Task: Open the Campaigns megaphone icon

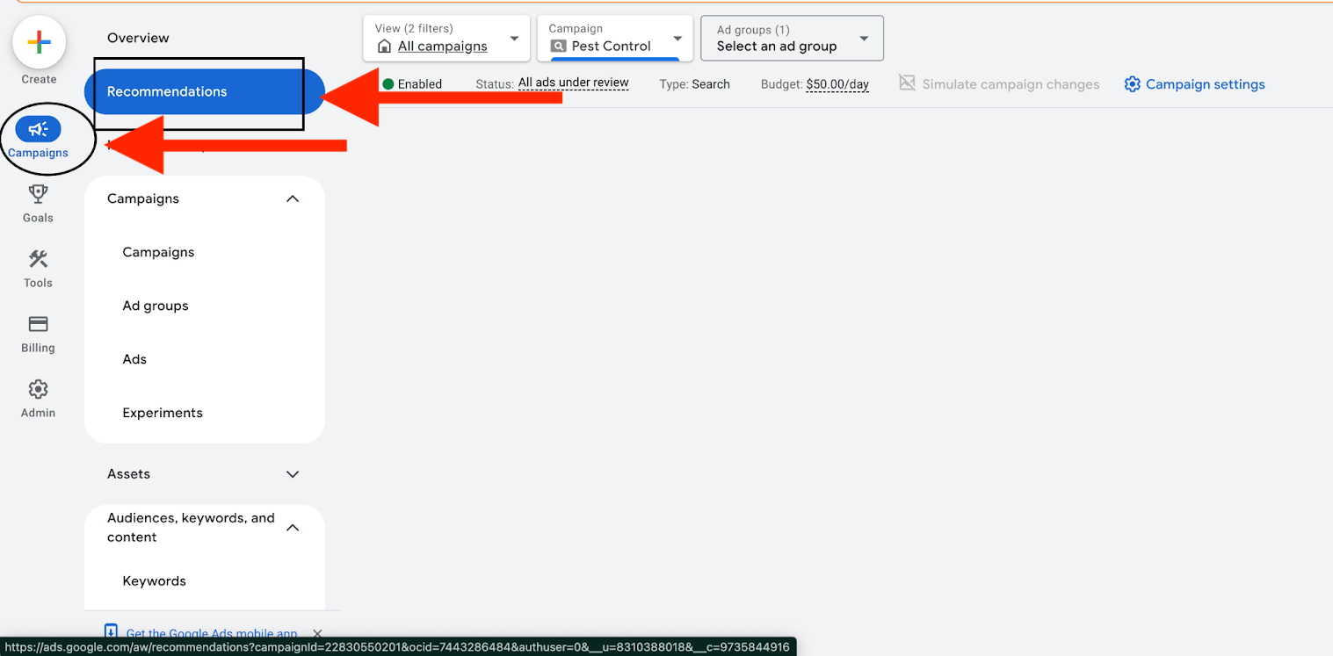Action: [x=38, y=130]
